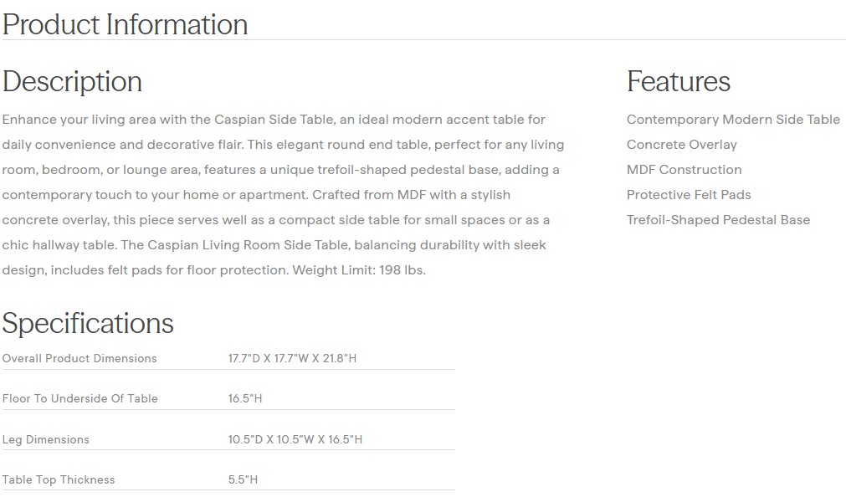
Task: Click 'Contemporary Modern Side Table' feature
Action: (733, 120)
